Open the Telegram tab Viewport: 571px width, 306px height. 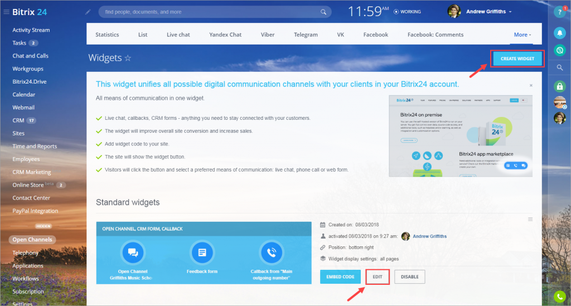[306, 35]
